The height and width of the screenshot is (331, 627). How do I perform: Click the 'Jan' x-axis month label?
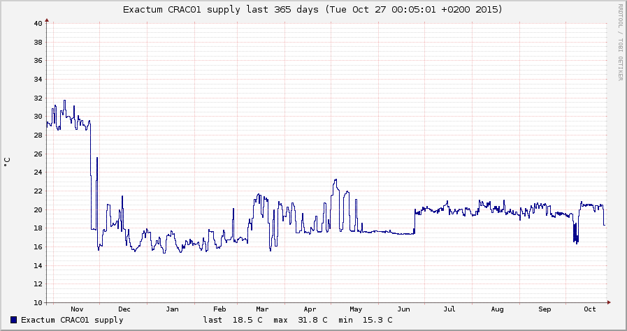172,309
